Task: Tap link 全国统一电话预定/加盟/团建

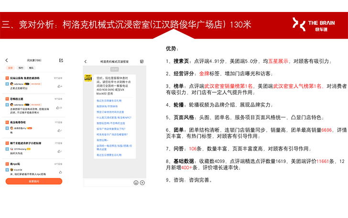Action: tap(114, 147)
